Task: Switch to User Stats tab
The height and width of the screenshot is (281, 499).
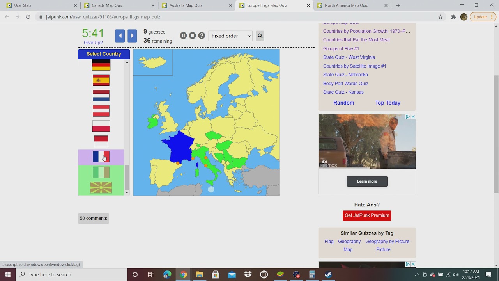Action: pos(41,5)
